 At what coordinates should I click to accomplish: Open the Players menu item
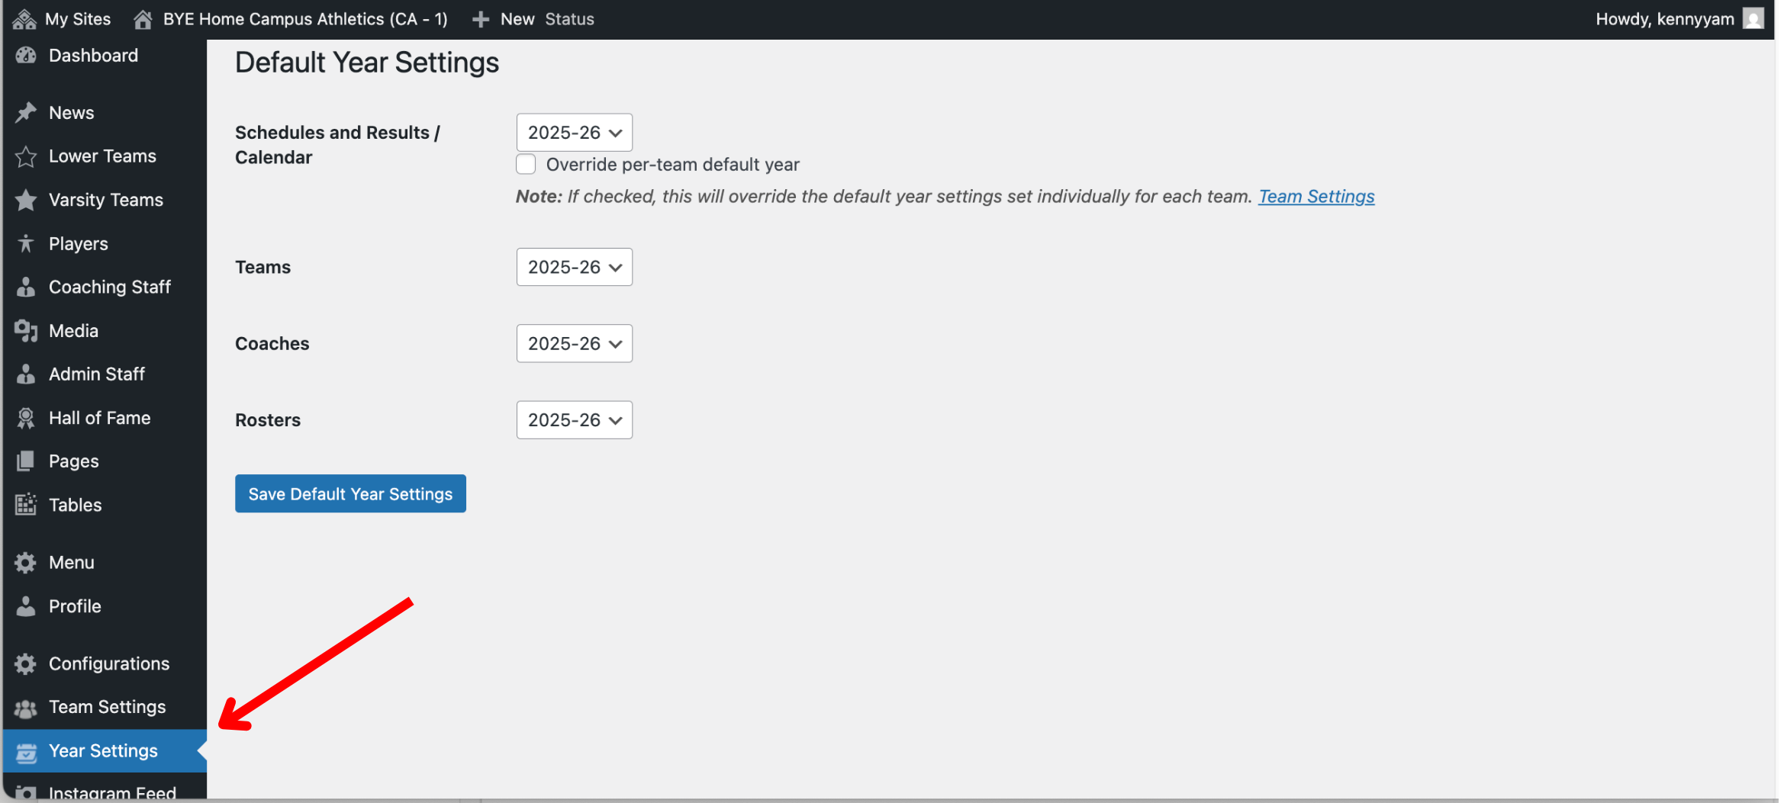(78, 244)
